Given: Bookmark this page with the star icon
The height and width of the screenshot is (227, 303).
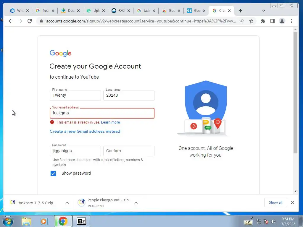Looking at the screenshot, I should point(251,21).
